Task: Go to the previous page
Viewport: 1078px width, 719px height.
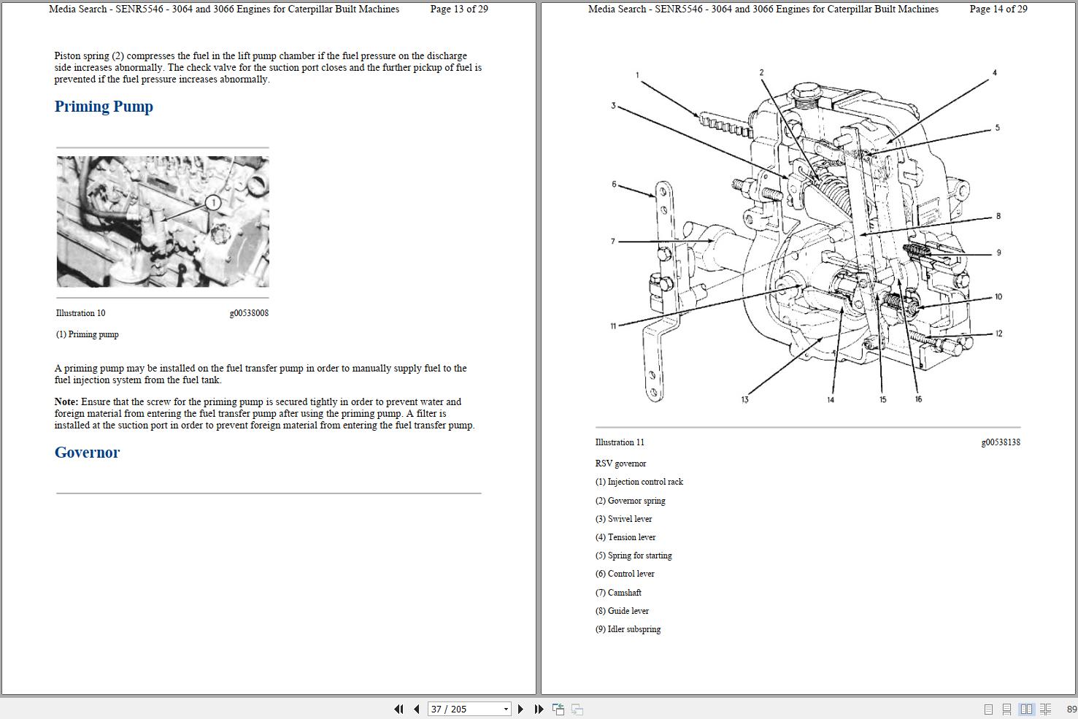Action: coord(416,709)
